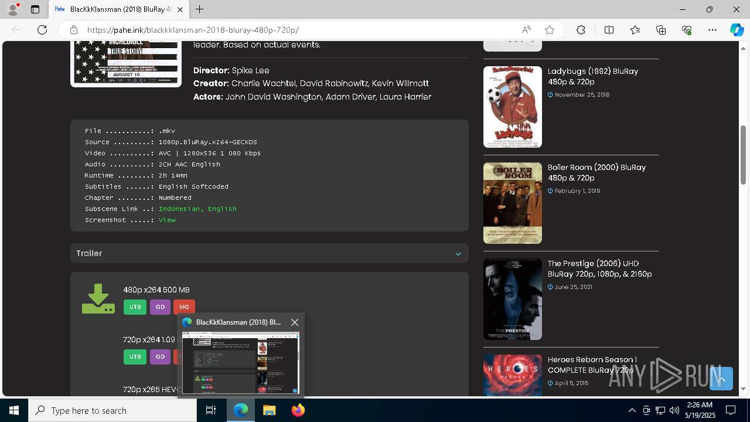
Task: Open the Screenshot View link
Action: (x=167, y=220)
